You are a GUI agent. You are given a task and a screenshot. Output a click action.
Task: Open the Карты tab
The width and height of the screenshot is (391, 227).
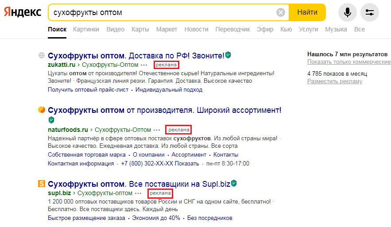click(140, 29)
